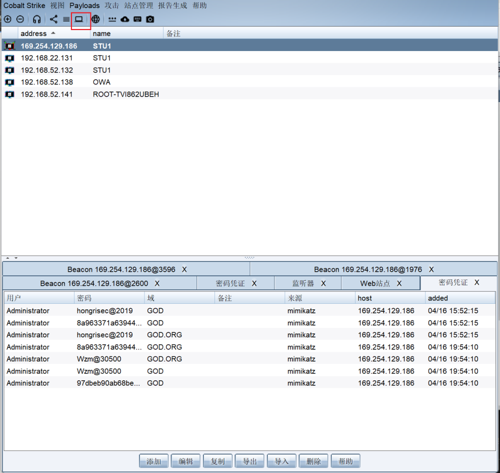Switch to targets view laptop icon
The width and height of the screenshot is (500, 473).
point(79,20)
